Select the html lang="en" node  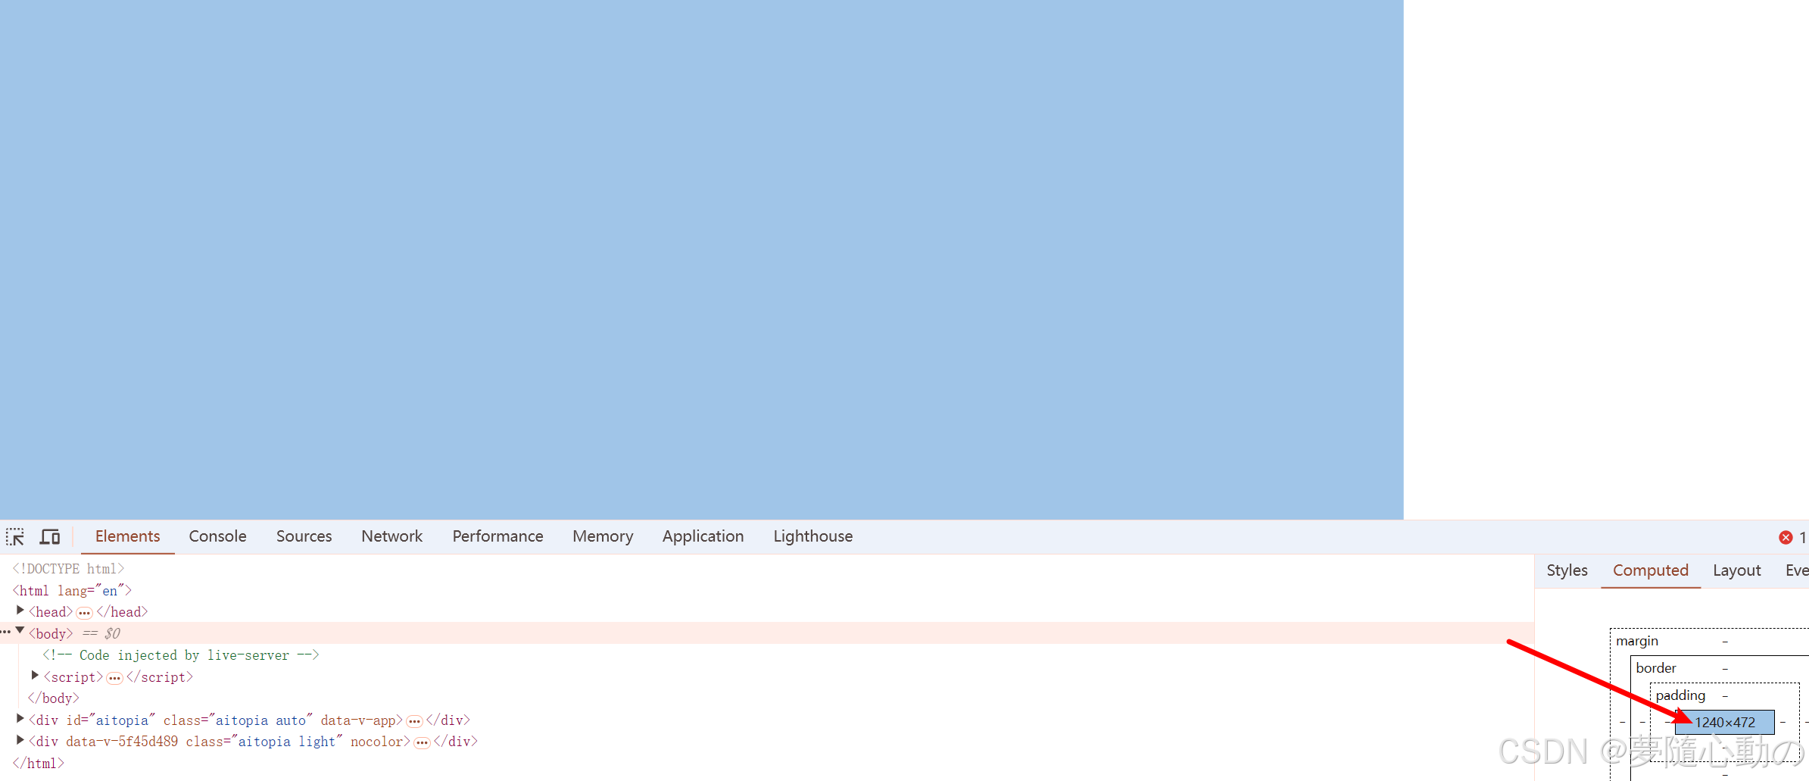point(72,590)
